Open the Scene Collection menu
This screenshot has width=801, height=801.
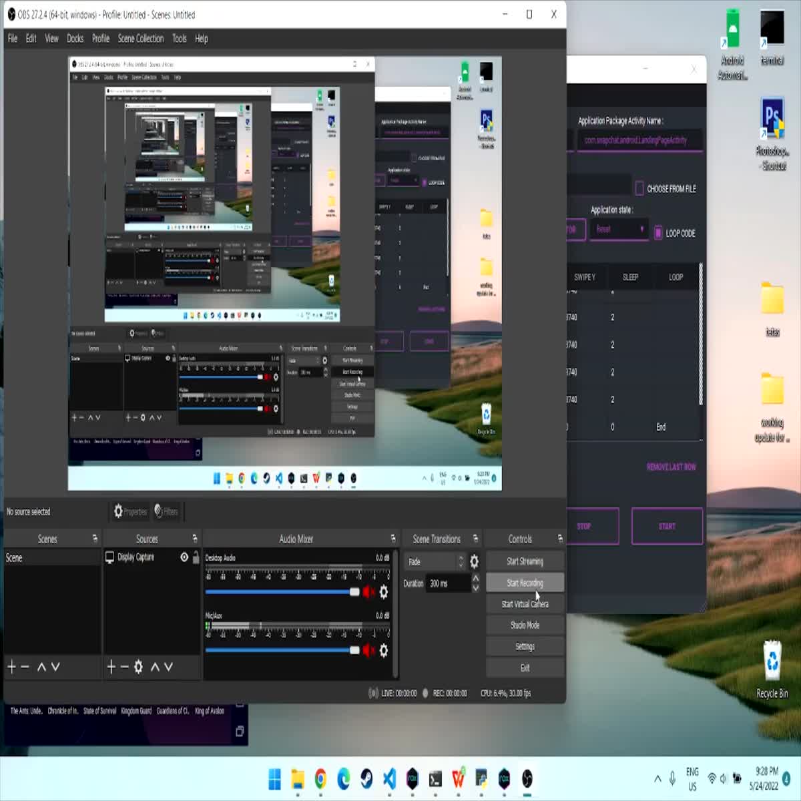(x=140, y=39)
